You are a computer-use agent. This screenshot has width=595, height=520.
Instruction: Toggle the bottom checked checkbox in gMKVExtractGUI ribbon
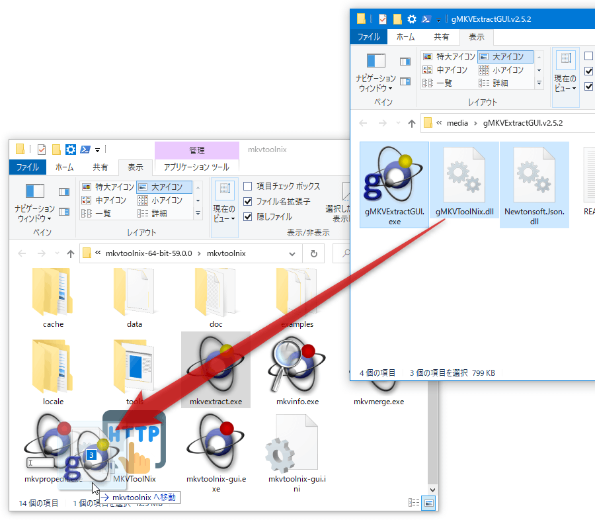coord(588,86)
